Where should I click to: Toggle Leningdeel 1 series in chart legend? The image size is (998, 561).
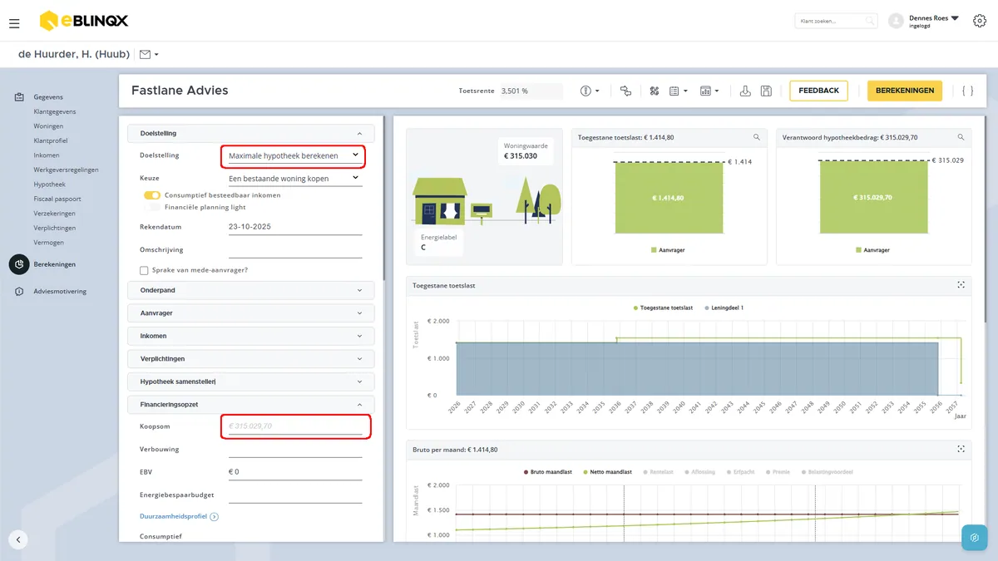coord(724,308)
